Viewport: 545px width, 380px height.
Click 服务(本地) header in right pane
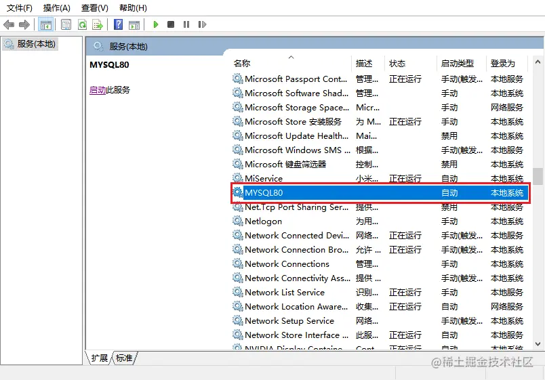pos(128,47)
